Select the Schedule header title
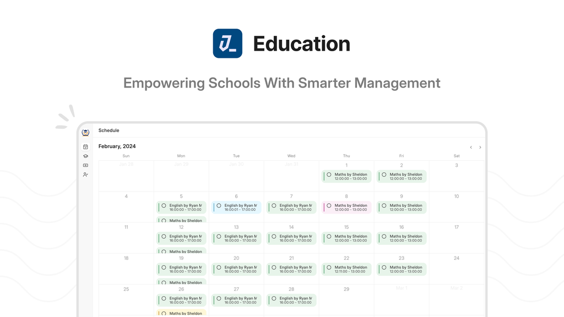 point(109,130)
